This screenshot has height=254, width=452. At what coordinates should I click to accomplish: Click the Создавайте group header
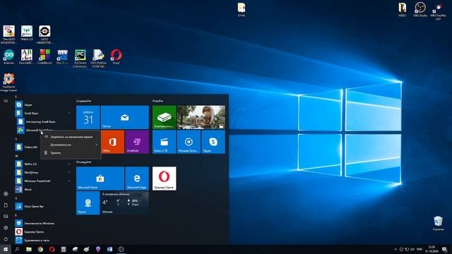(x=83, y=101)
